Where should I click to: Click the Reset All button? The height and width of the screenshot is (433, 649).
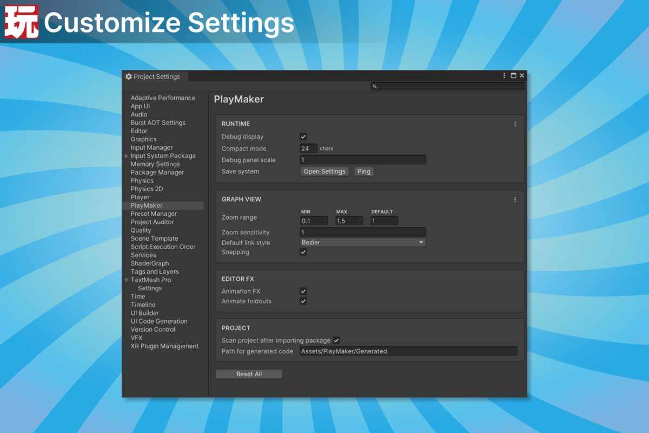point(249,374)
